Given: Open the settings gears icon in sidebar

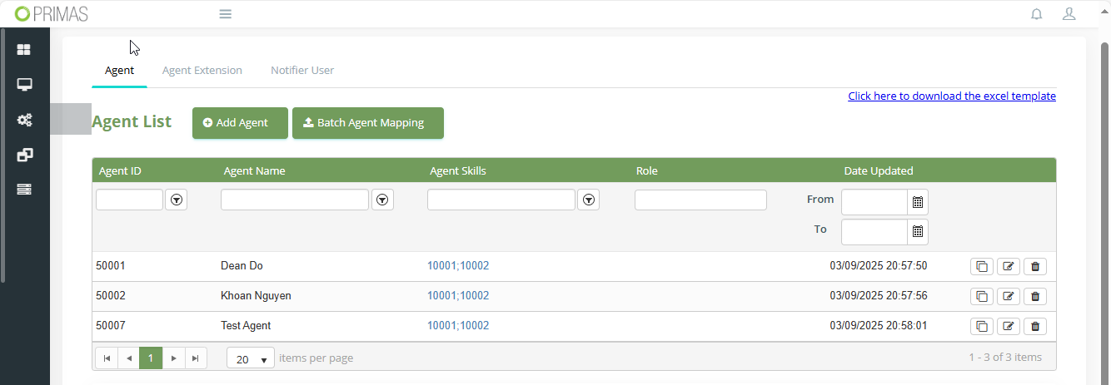Looking at the screenshot, I should coord(24,120).
